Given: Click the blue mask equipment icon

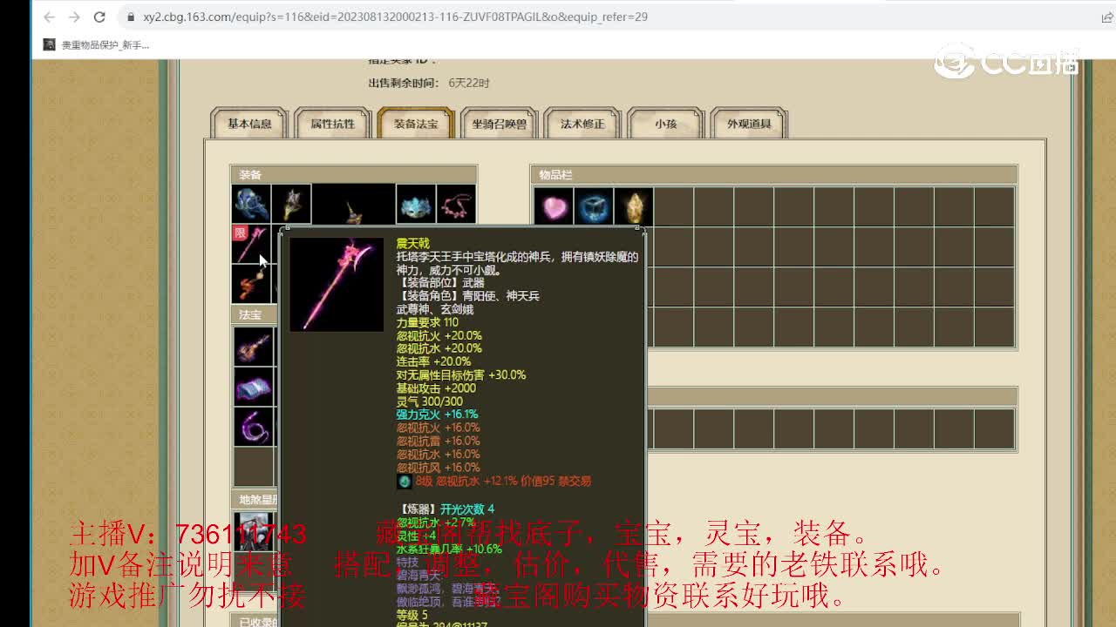Looking at the screenshot, I should click(x=416, y=204).
